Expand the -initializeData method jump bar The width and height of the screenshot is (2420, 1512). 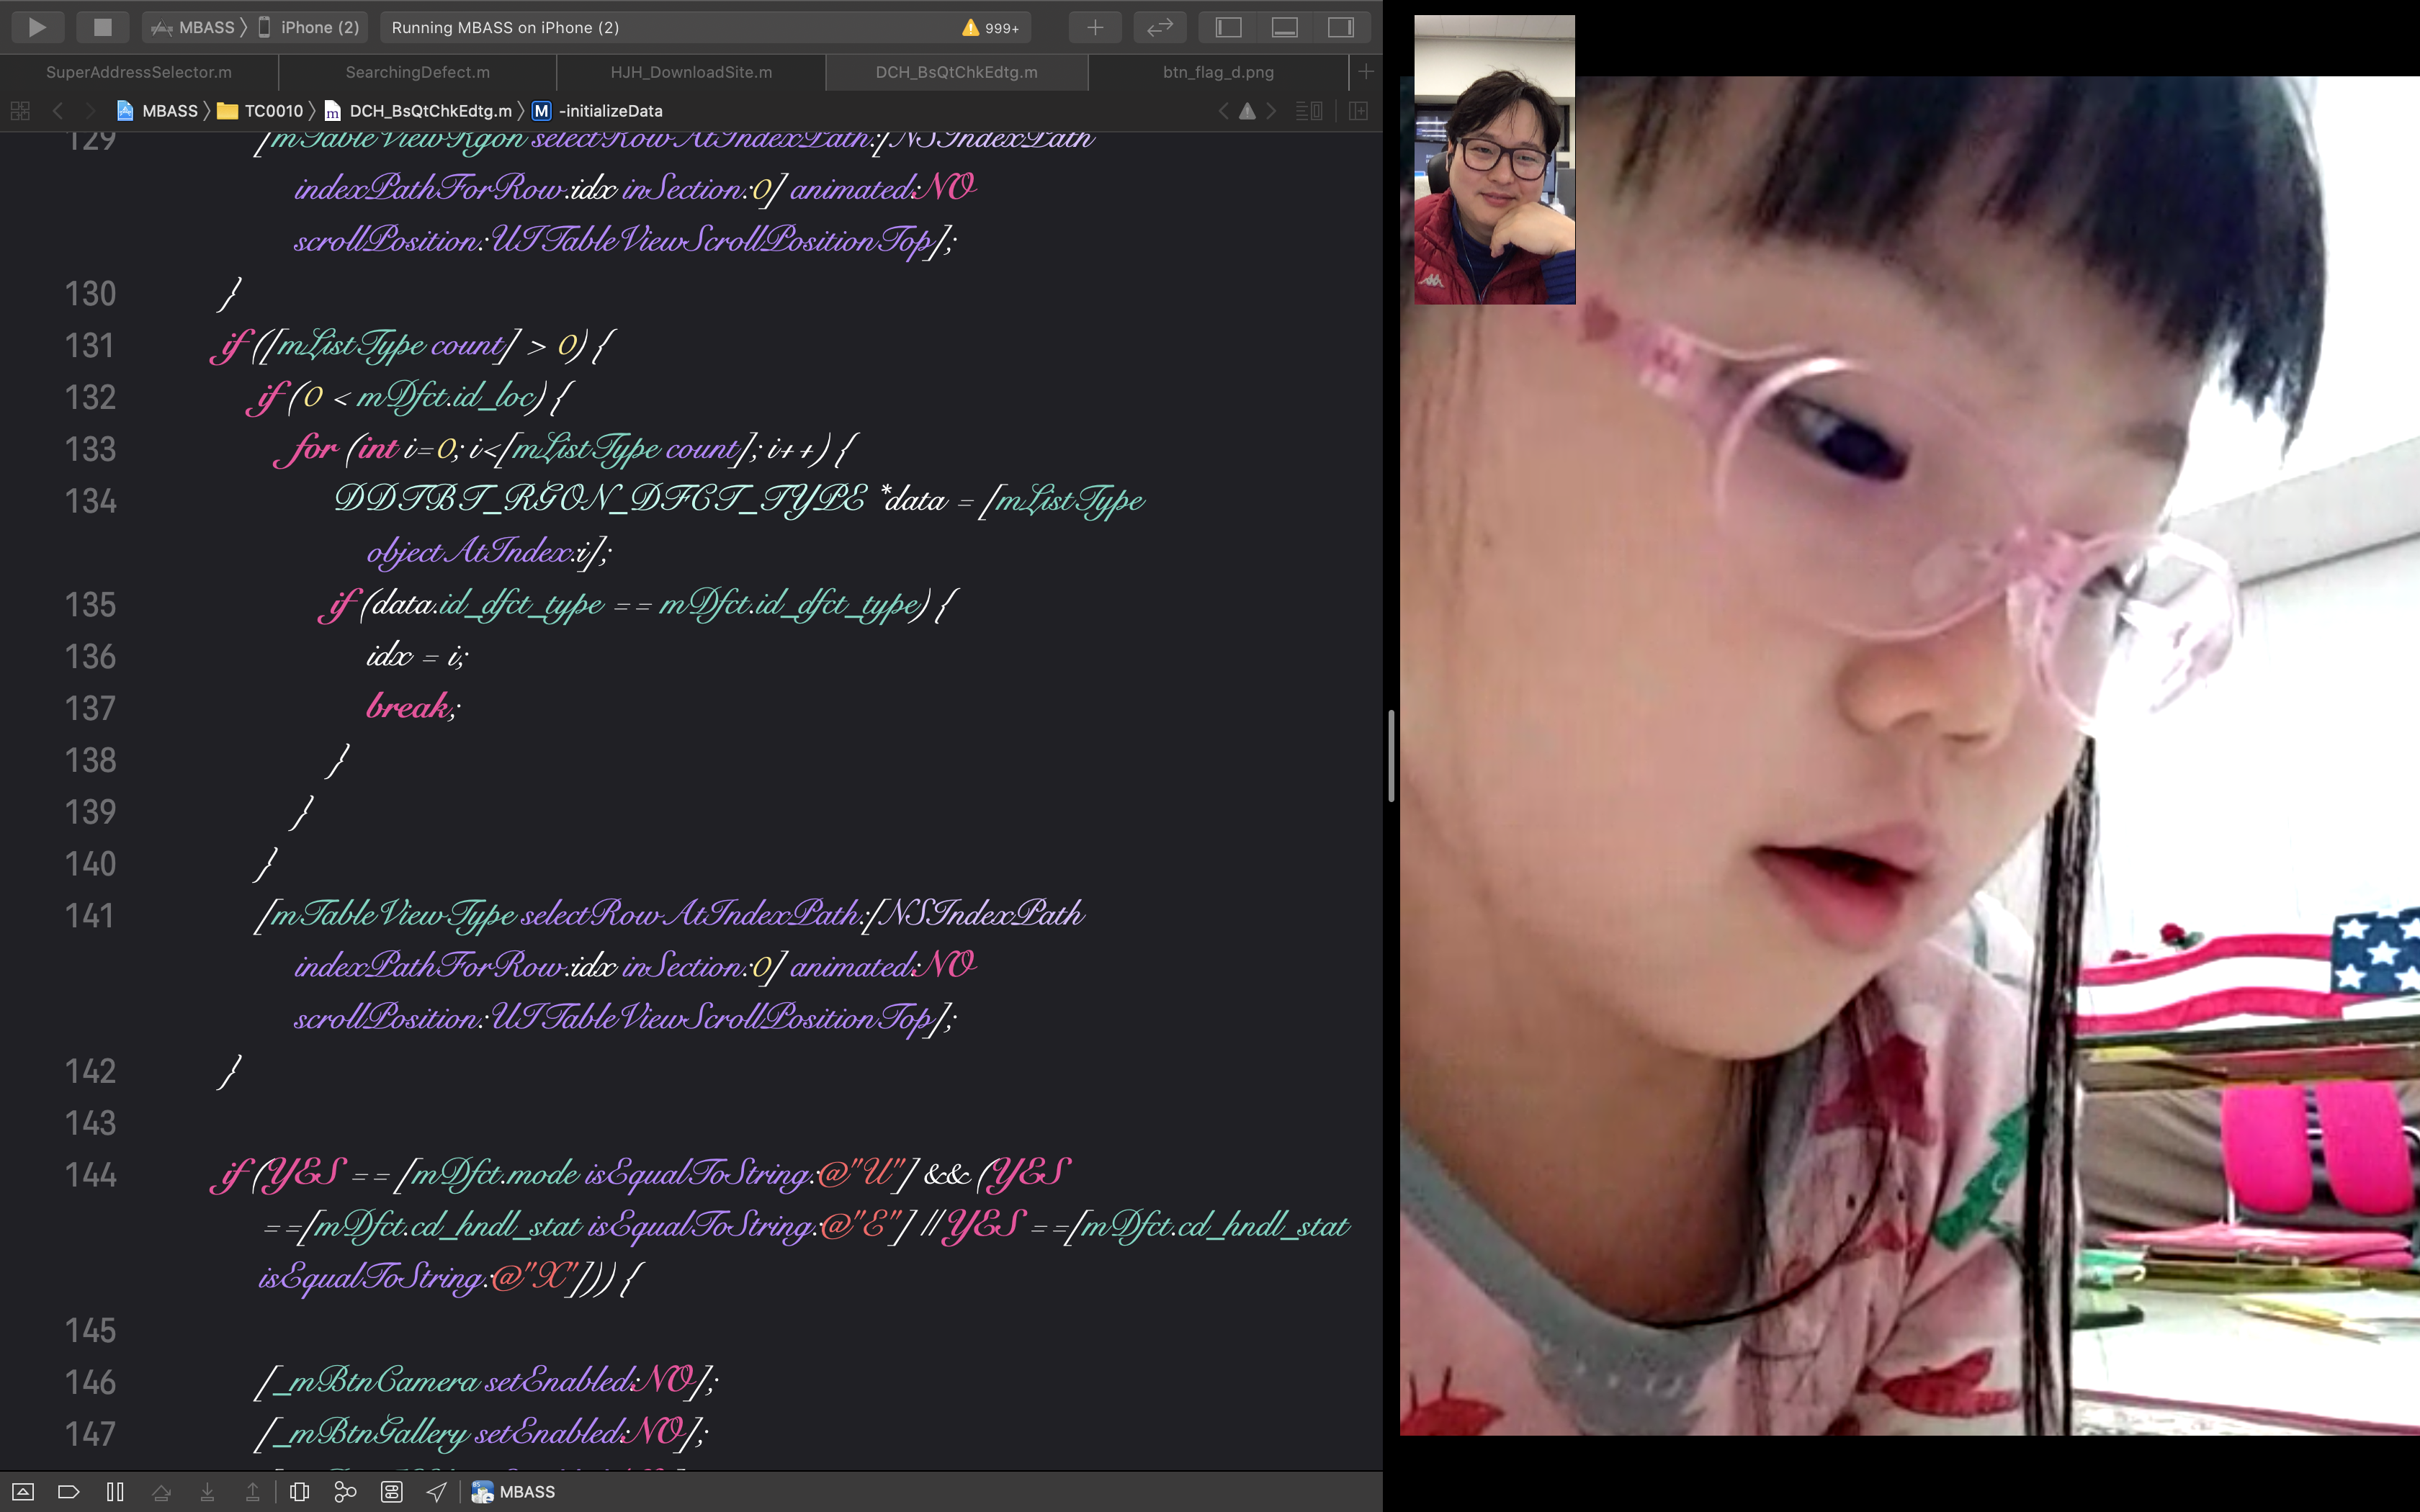(x=609, y=111)
